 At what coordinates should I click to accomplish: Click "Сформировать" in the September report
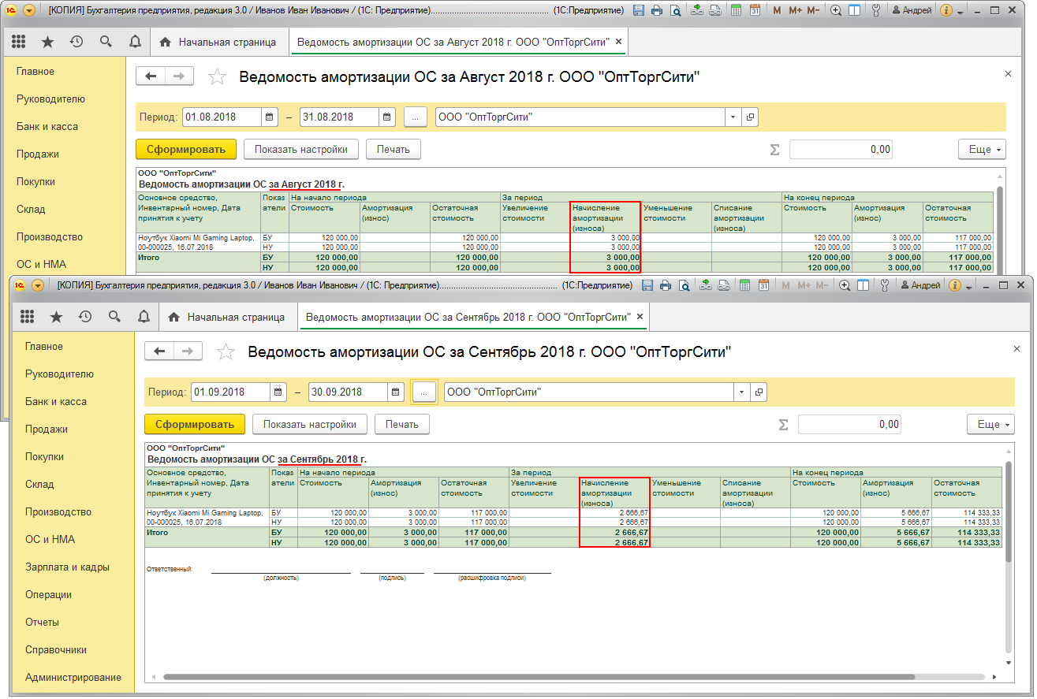click(195, 424)
